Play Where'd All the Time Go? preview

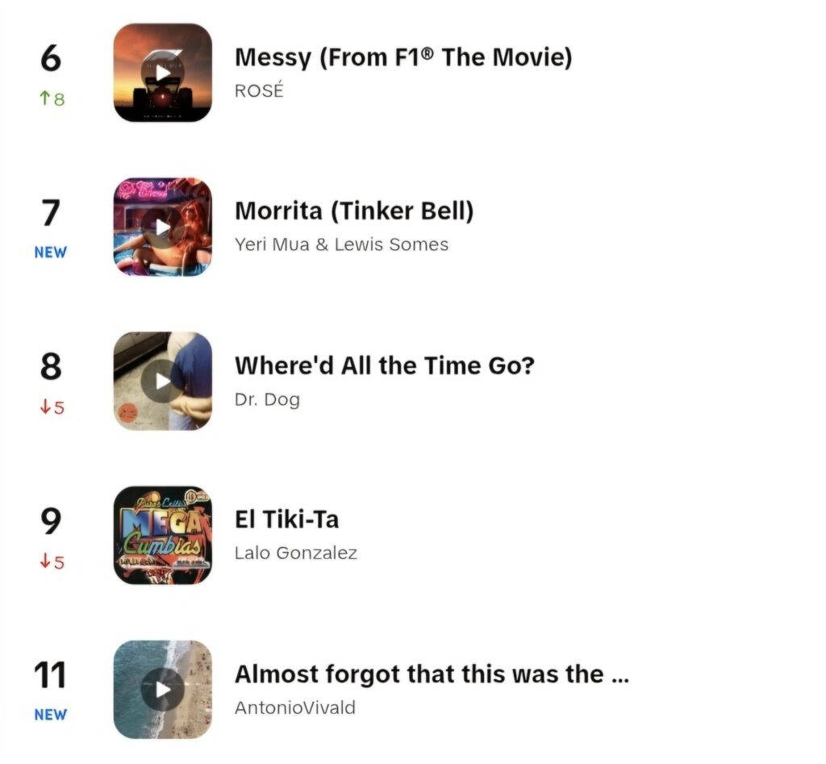click(163, 381)
